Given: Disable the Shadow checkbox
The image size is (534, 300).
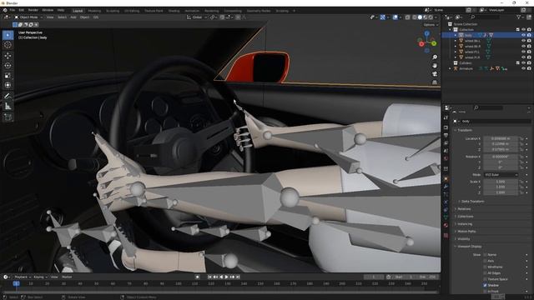Looking at the screenshot, I should pyautogui.click(x=485, y=285).
